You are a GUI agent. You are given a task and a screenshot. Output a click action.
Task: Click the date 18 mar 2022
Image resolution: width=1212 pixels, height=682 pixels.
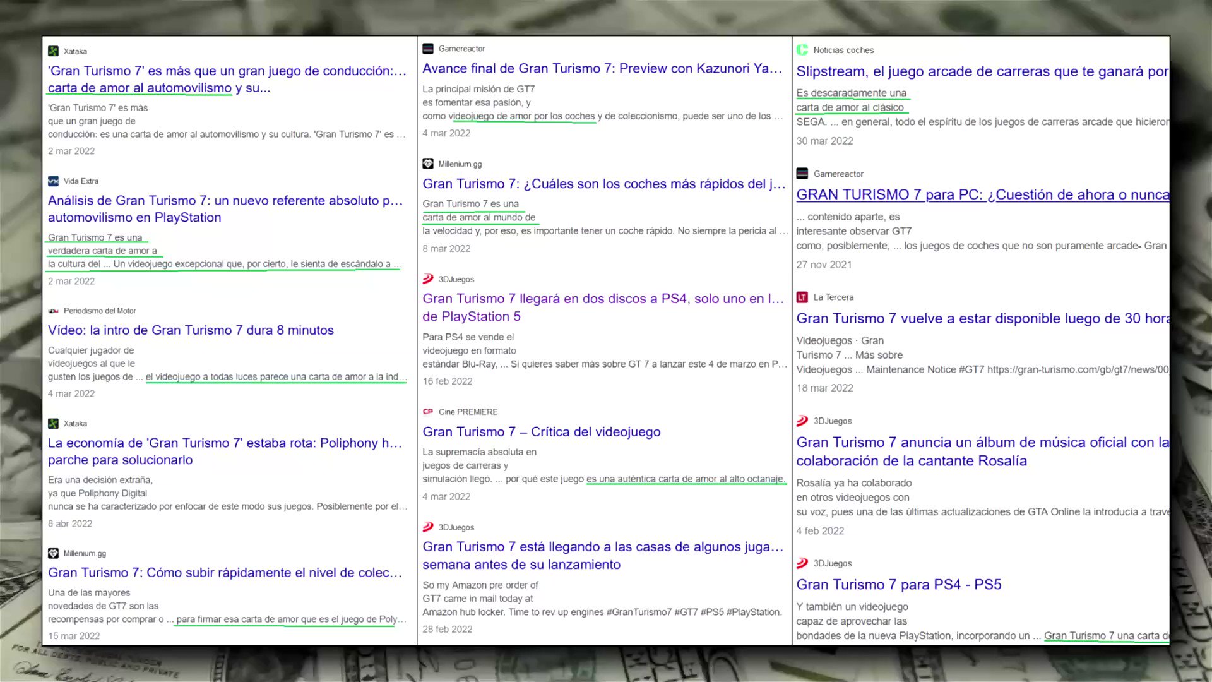pos(824,388)
